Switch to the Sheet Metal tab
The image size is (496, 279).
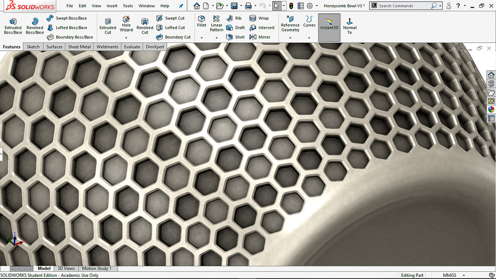[x=80, y=47]
